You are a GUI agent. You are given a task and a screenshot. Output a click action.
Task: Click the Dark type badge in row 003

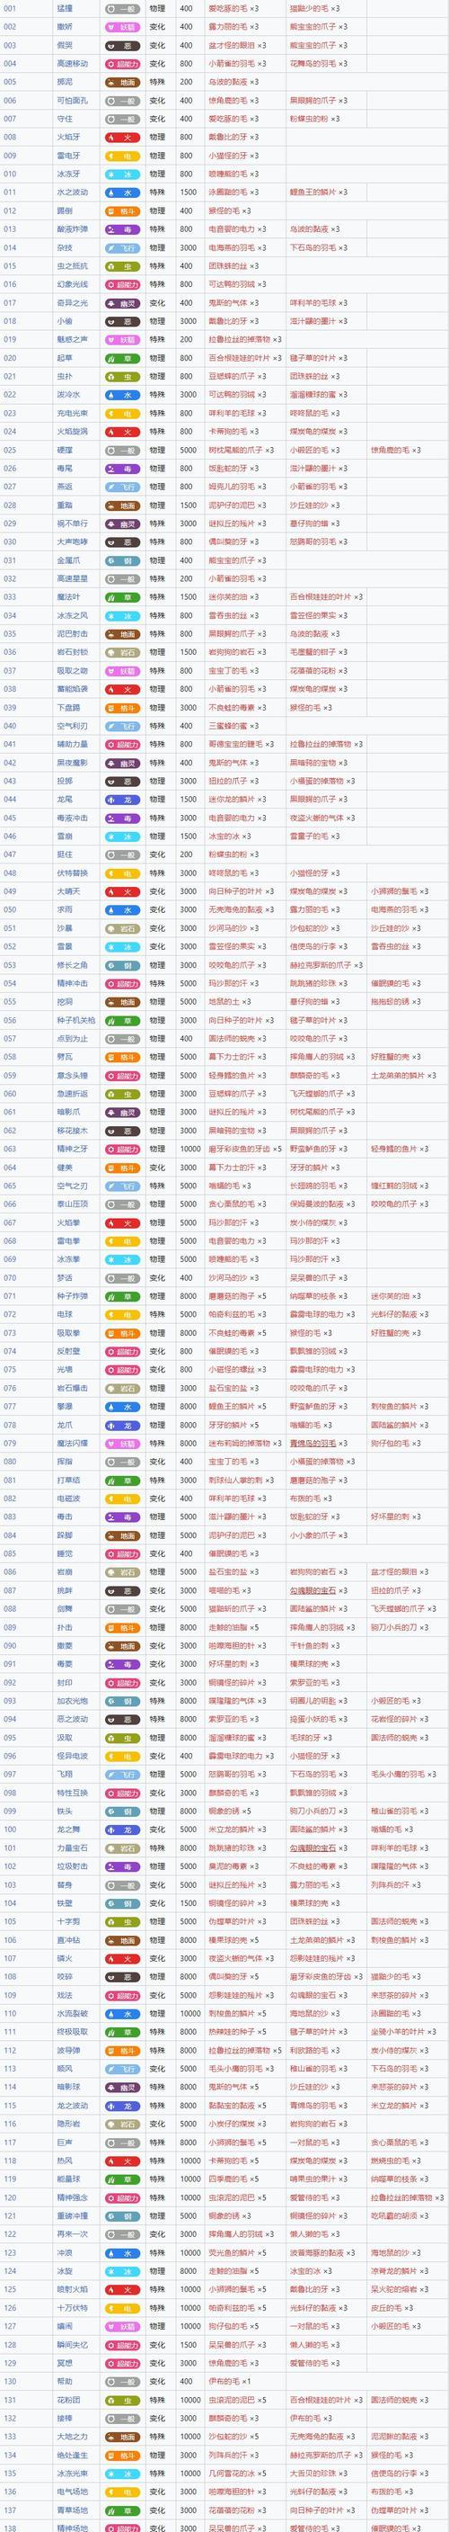click(x=121, y=45)
